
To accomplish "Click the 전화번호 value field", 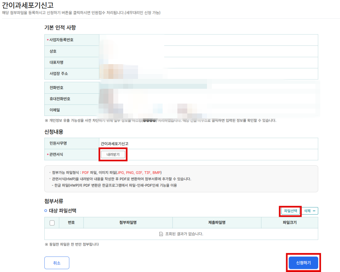I will click(208, 88).
